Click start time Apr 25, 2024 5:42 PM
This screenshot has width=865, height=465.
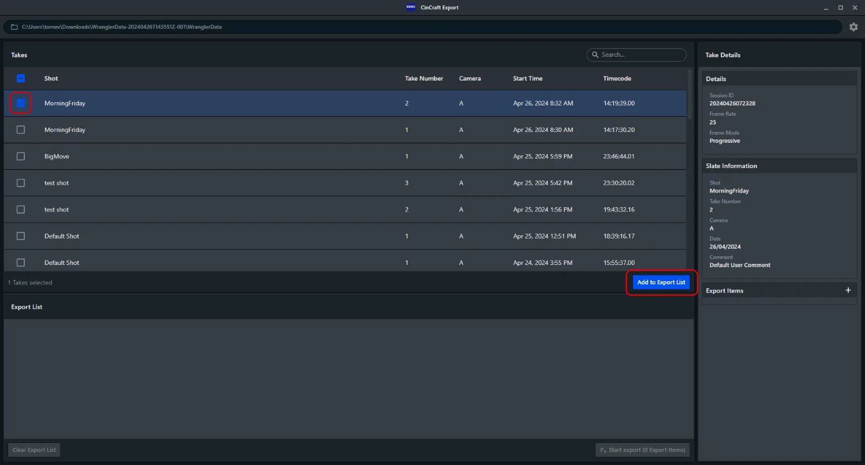(x=543, y=183)
